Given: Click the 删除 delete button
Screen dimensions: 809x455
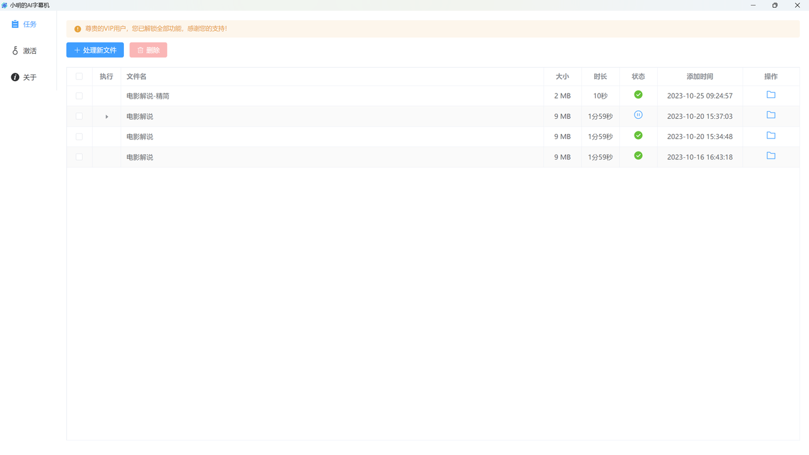Looking at the screenshot, I should coord(148,50).
